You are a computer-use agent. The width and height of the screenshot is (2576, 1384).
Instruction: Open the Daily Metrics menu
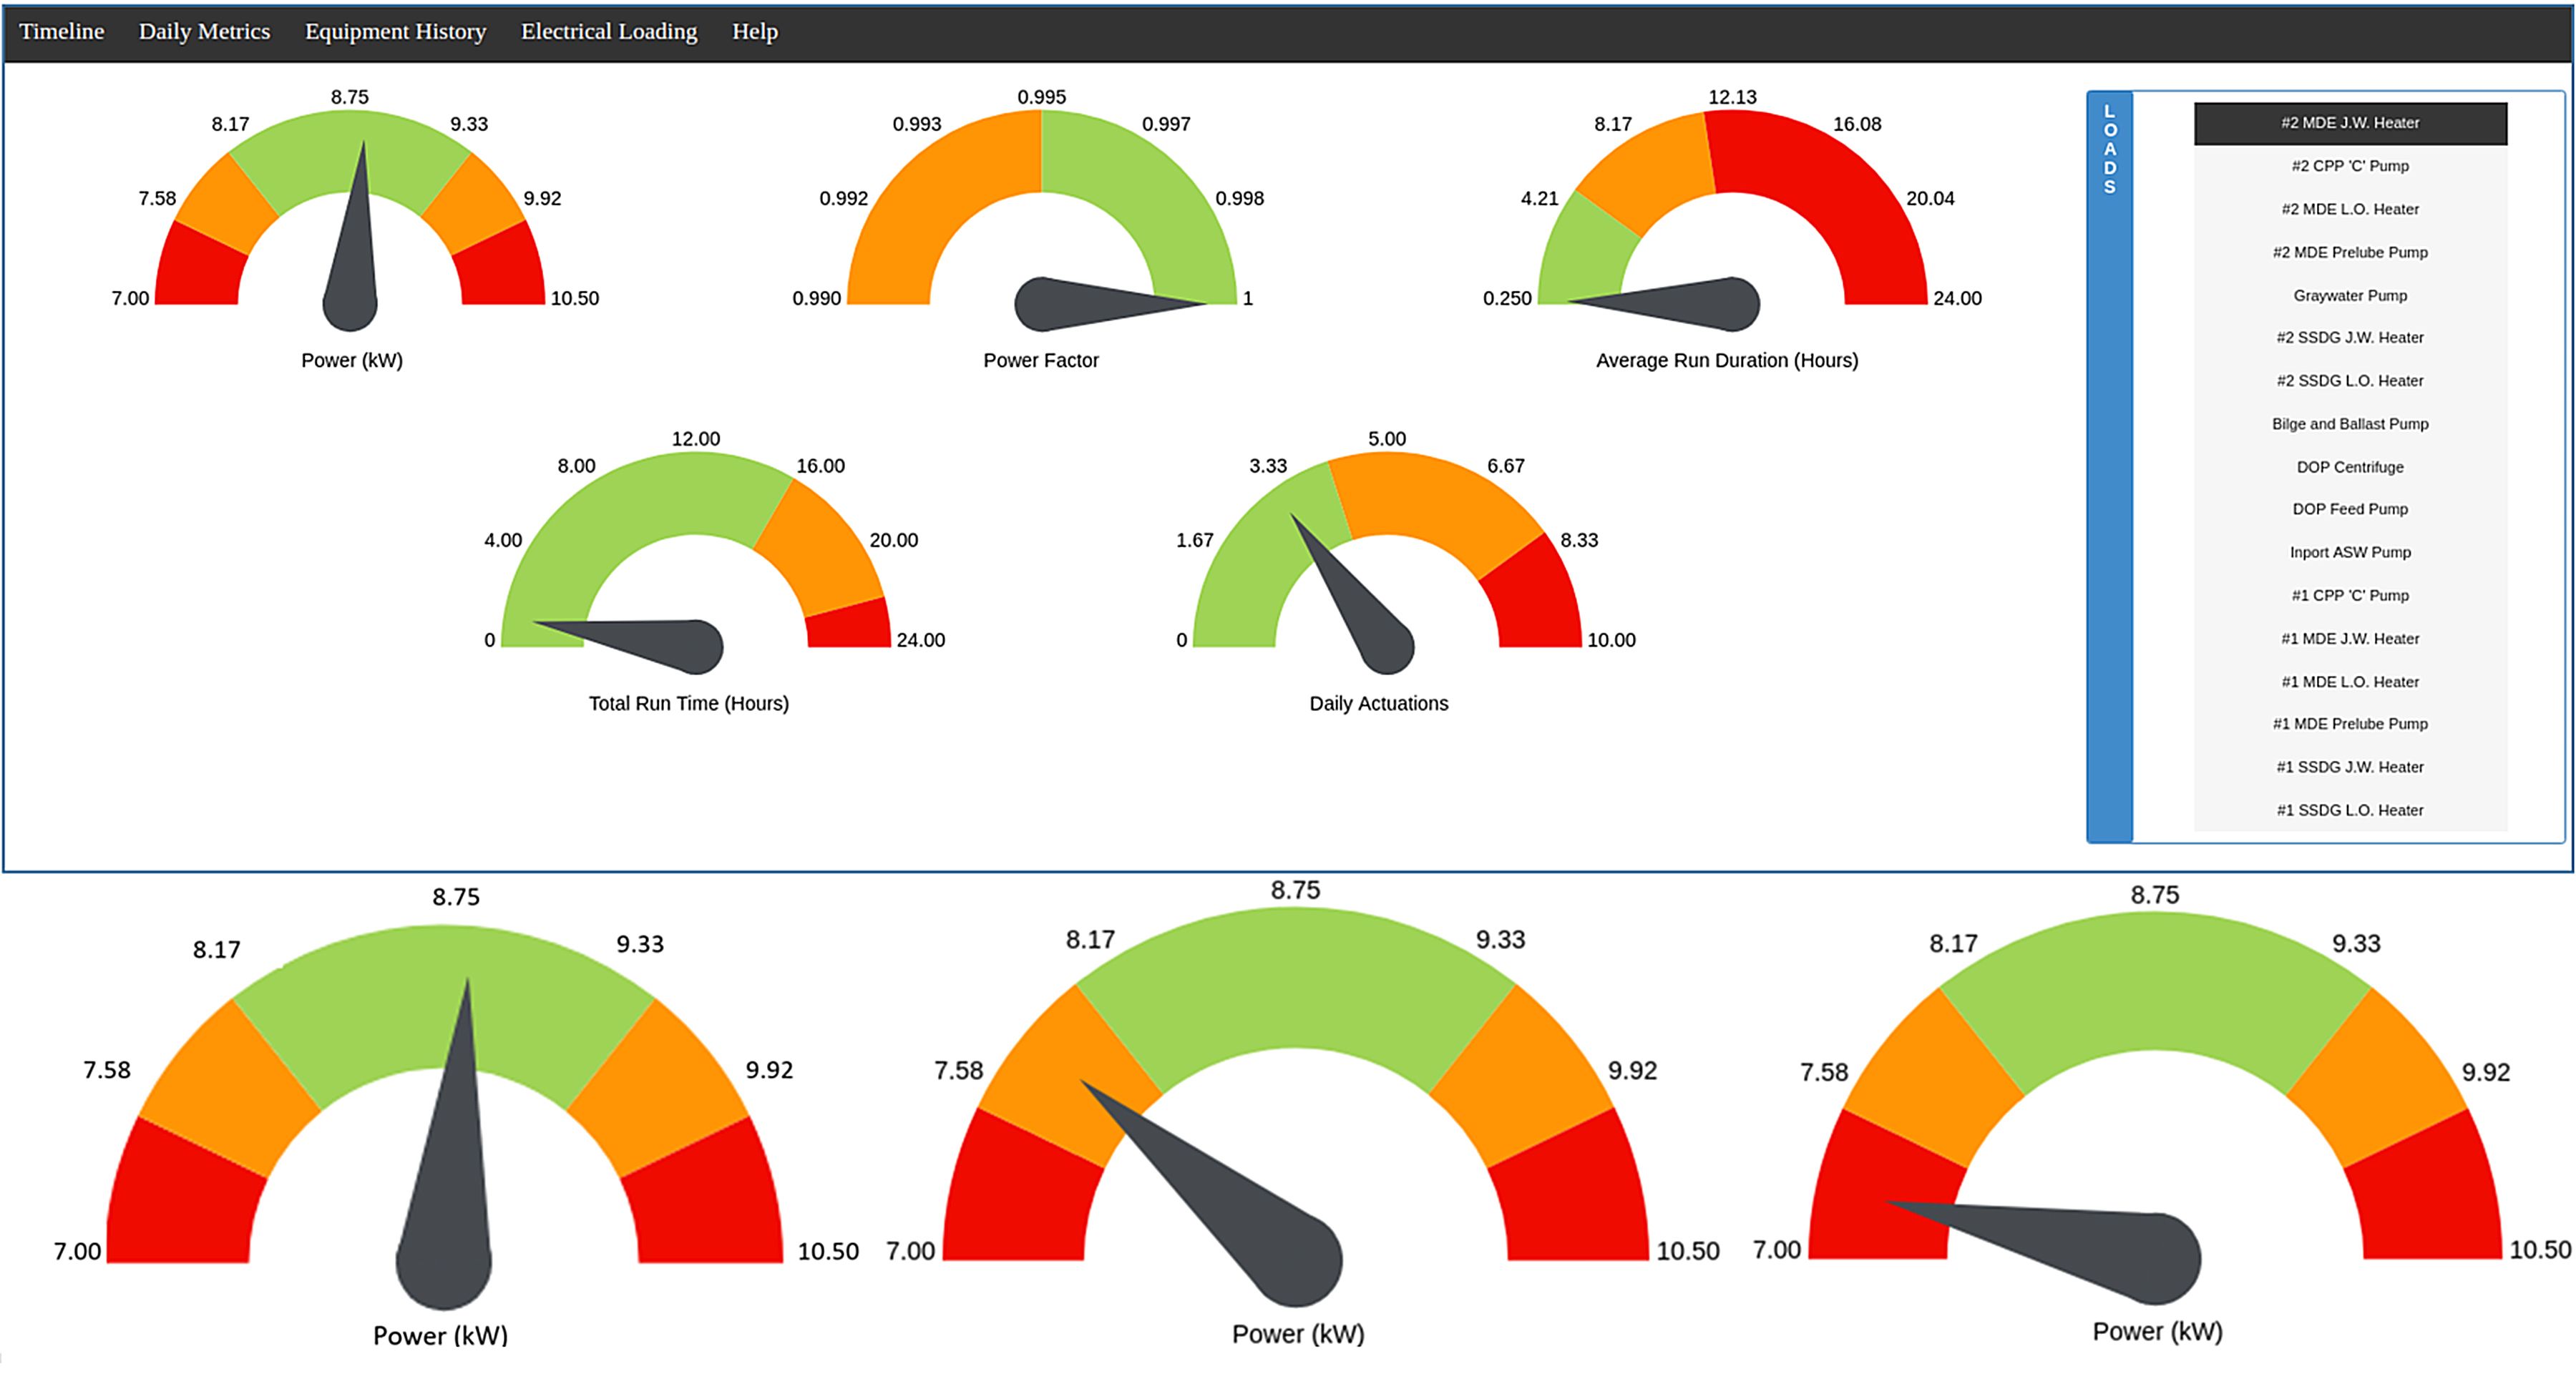(204, 31)
